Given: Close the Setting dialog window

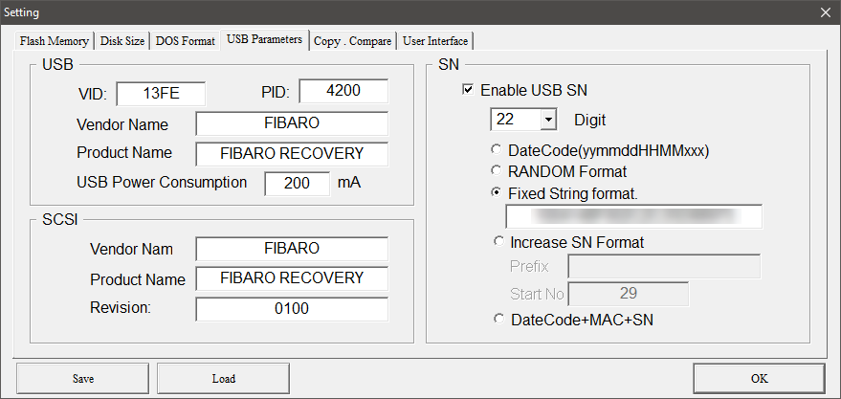Looking at the screenshot, I should coord(826,12).
